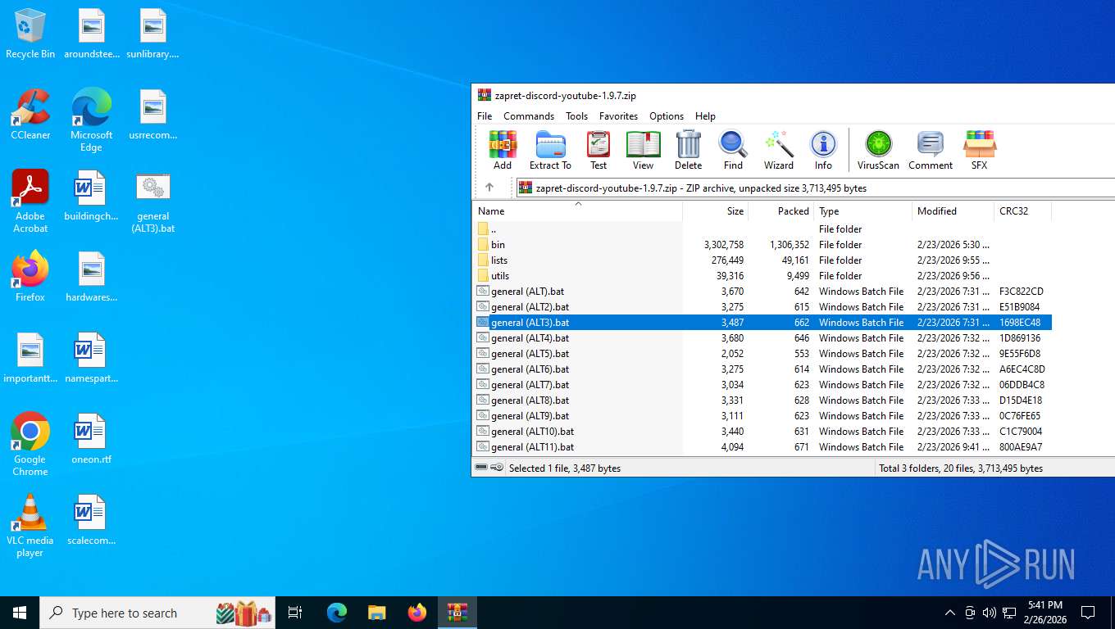
Task: Open the Tools menu
Action: coord(576,116)
